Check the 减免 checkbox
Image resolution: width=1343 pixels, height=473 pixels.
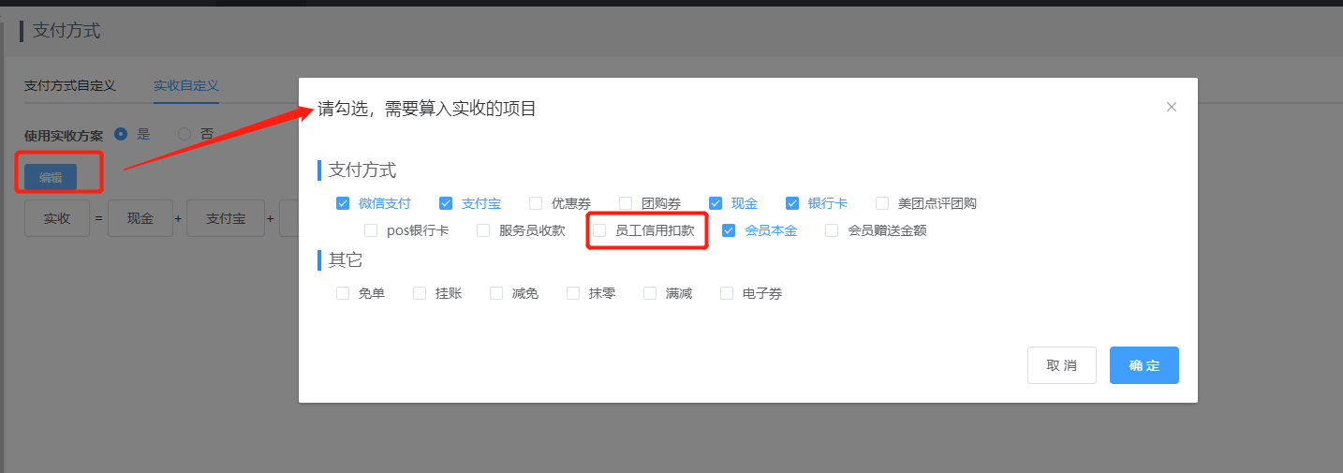496,293
